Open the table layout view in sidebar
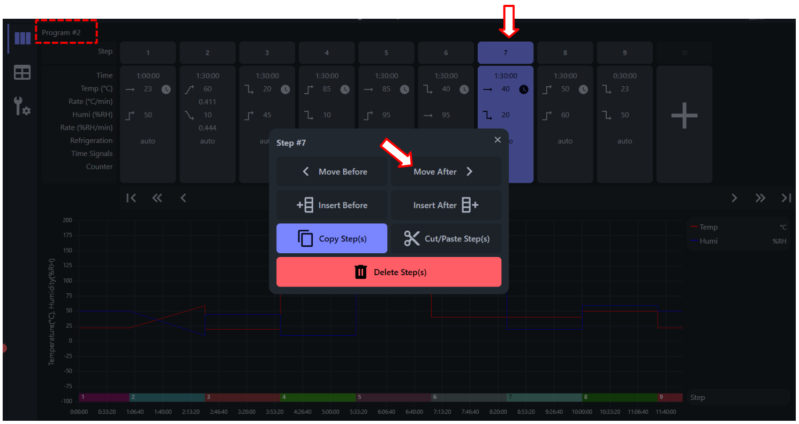 tap(22, 73)
